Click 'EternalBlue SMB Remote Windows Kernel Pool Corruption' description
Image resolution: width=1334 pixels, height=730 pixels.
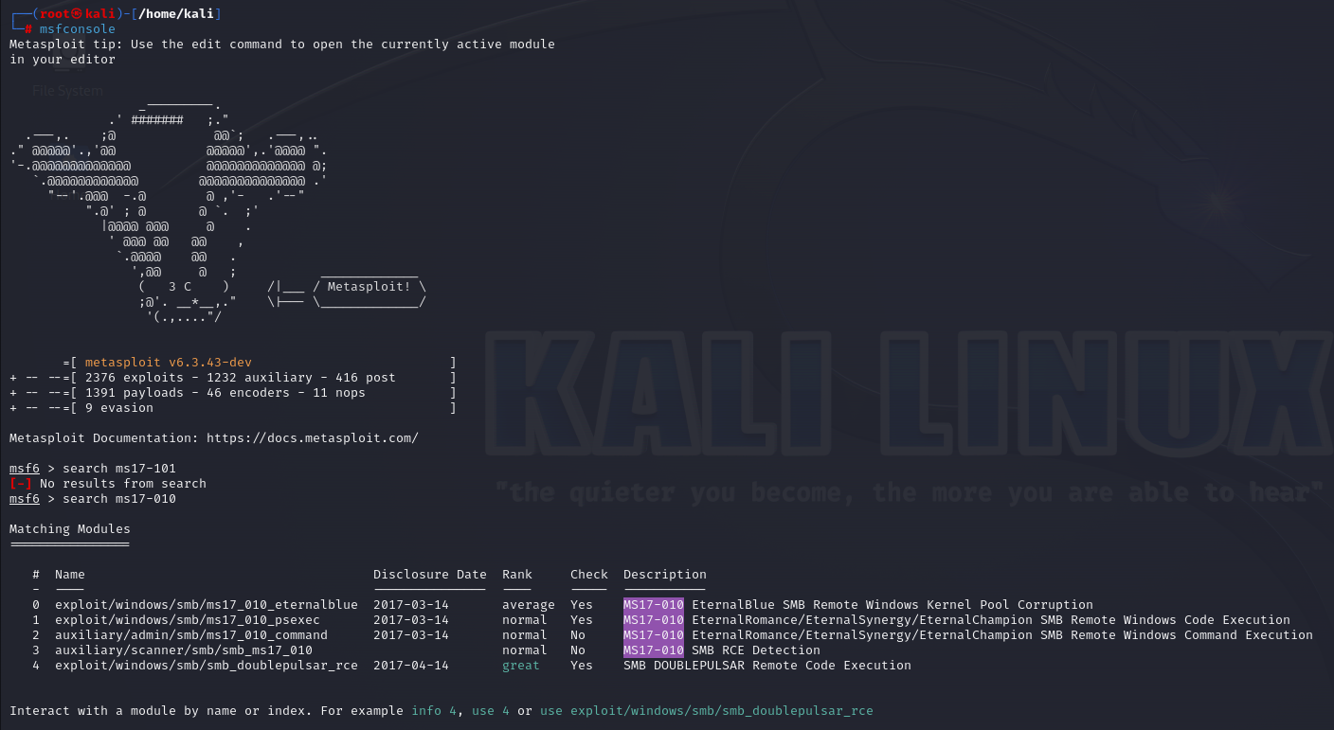coord(892,605)
